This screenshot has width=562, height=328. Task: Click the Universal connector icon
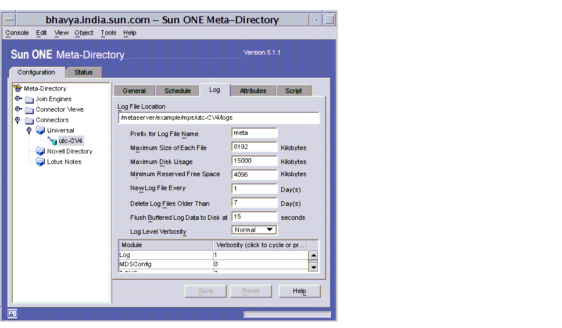coord(41,130)
